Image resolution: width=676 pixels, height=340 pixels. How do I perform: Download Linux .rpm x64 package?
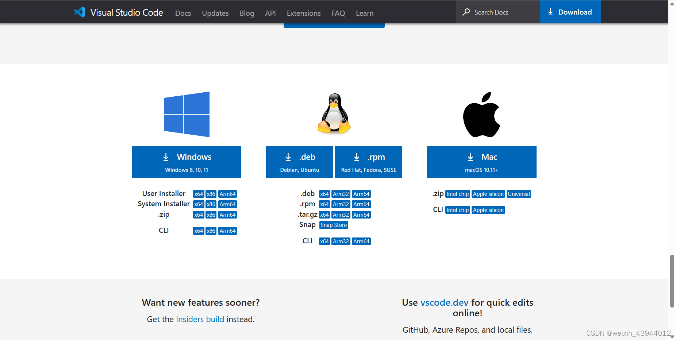pos(324,204)
